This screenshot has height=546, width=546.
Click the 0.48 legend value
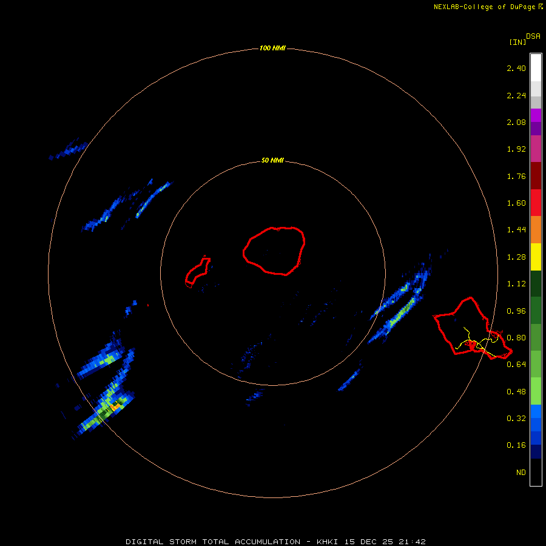[516, 392]
